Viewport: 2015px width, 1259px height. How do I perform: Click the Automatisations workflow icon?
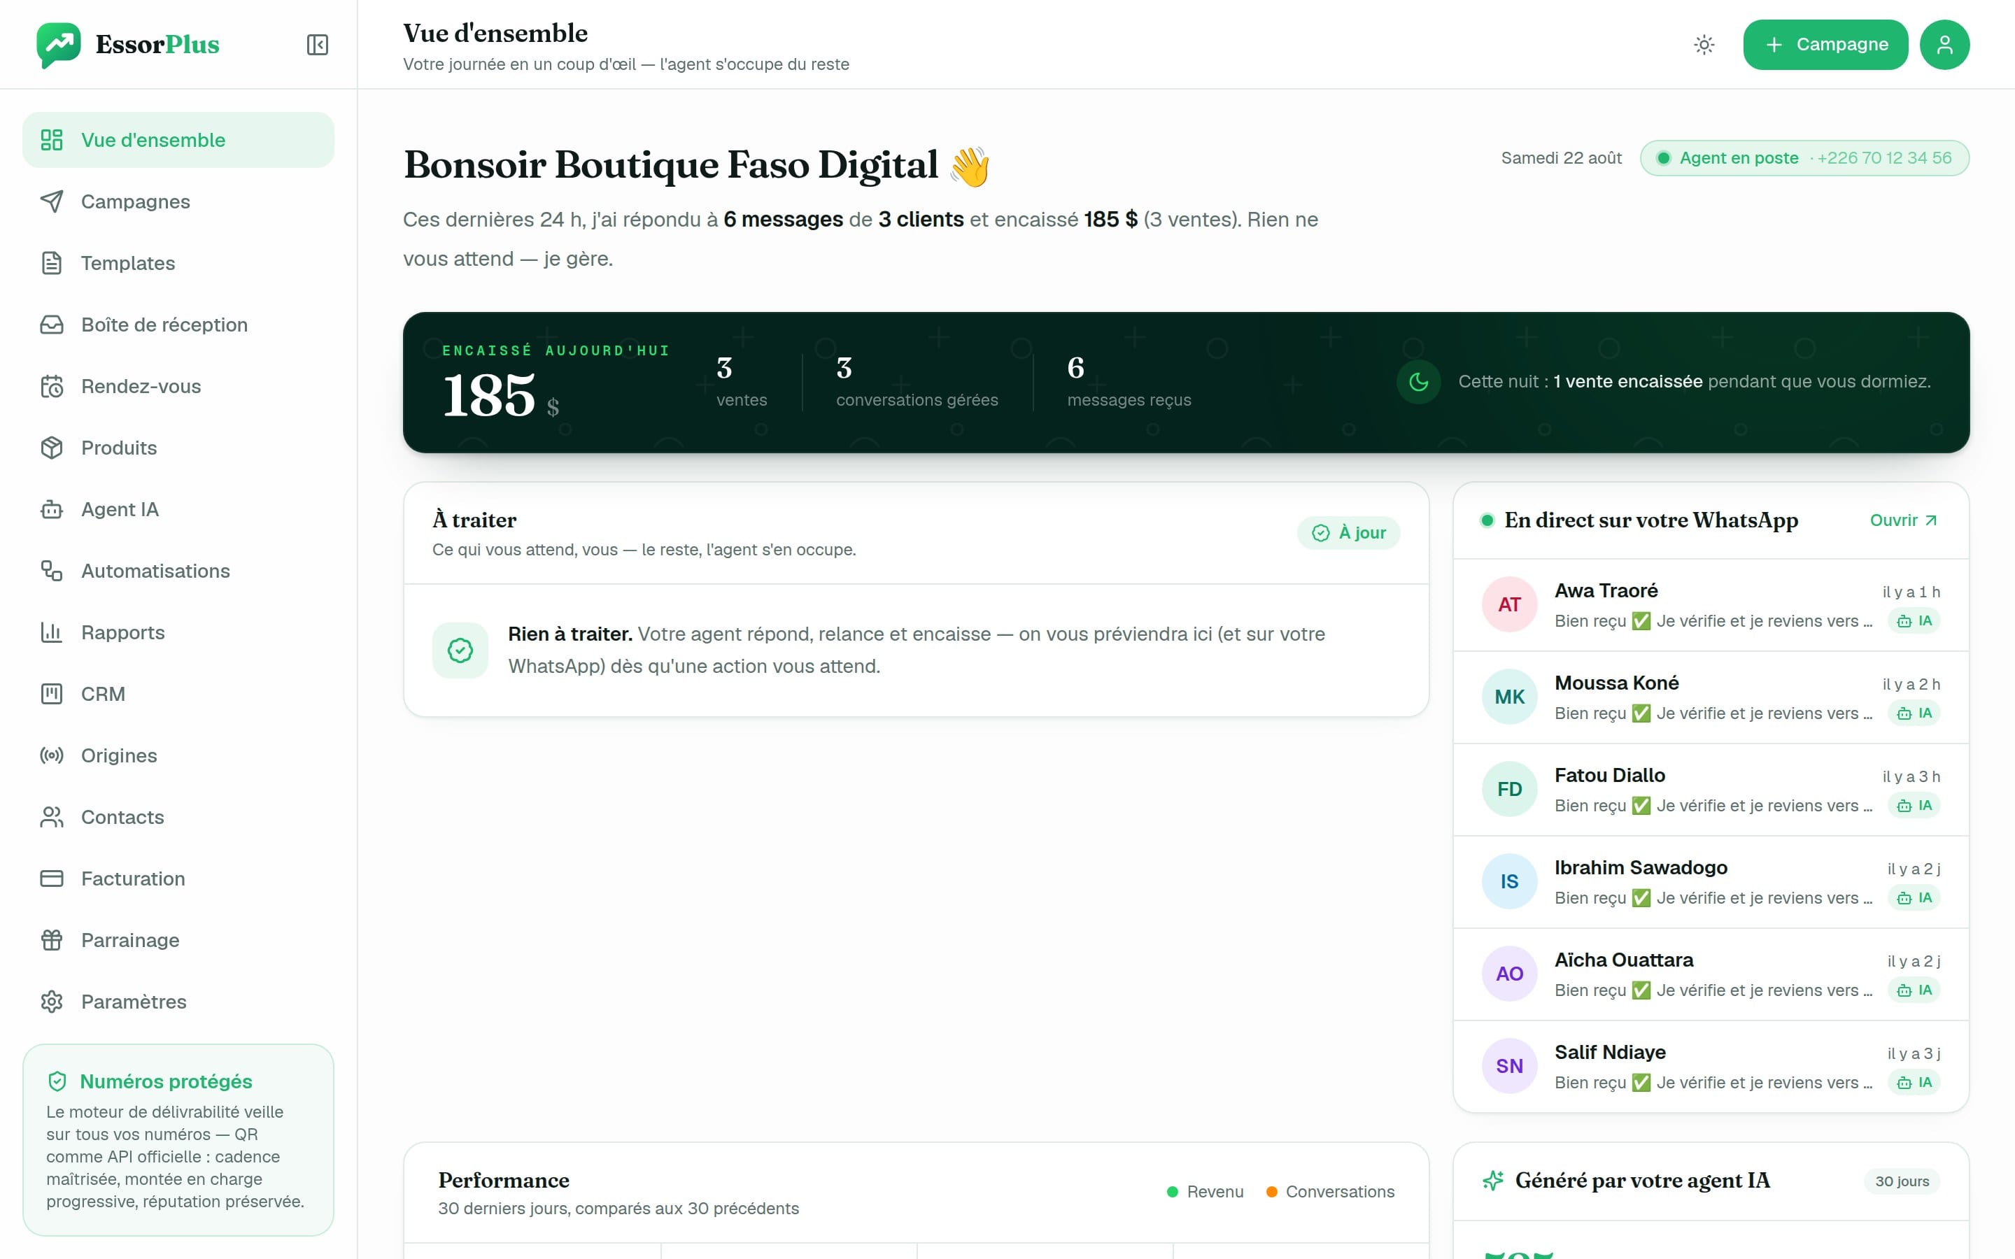pos(52,571)
